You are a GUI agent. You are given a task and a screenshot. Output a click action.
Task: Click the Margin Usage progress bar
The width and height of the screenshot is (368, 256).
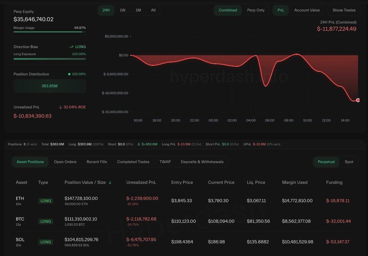(x=50, y=32)
